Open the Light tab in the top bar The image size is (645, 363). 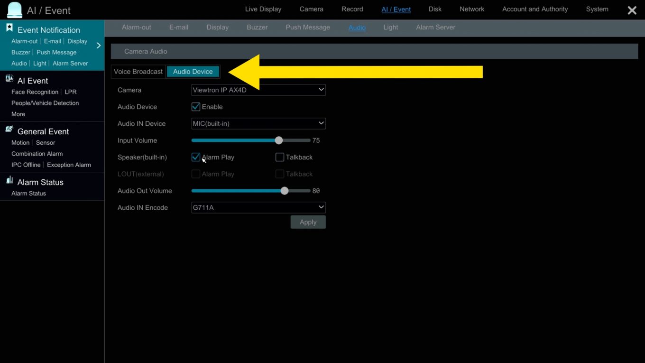click(391, 27)
